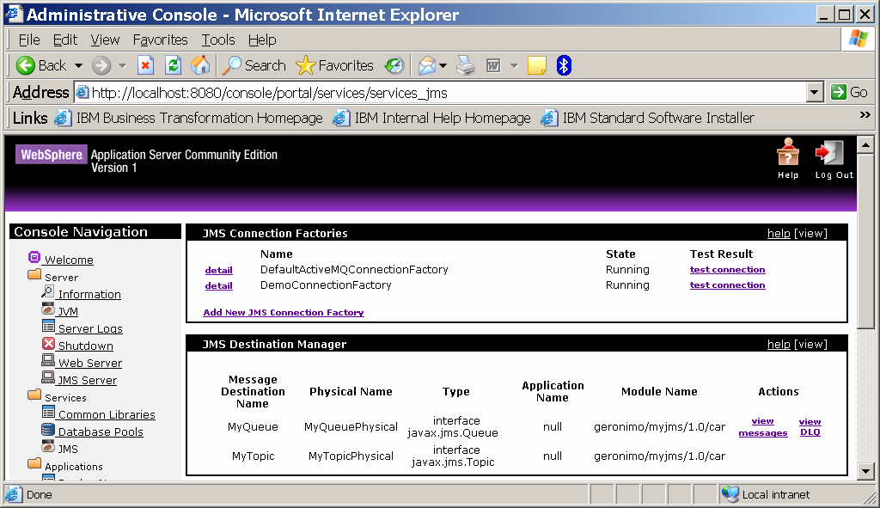The height and width of the screenshot is (508, 880).
Task: Select Server Logs in navigation tree
Action: (x=90, y=328)
